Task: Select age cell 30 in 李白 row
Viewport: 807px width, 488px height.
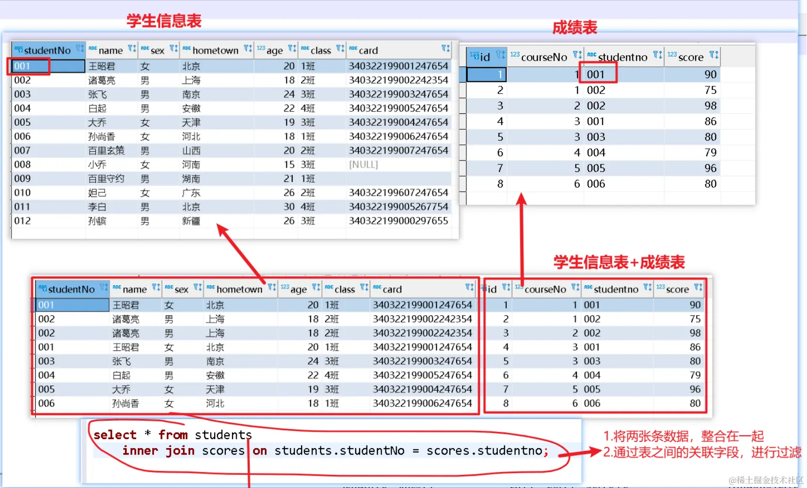Action: (x=289, y=207)
